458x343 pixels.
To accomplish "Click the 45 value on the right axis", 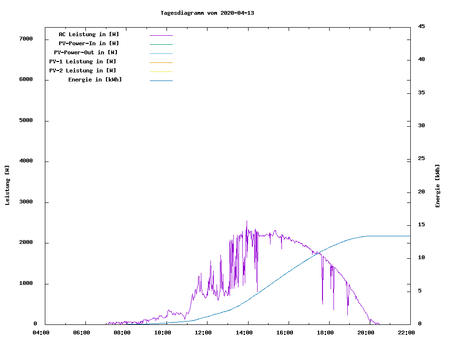I will tap(421, 26).
